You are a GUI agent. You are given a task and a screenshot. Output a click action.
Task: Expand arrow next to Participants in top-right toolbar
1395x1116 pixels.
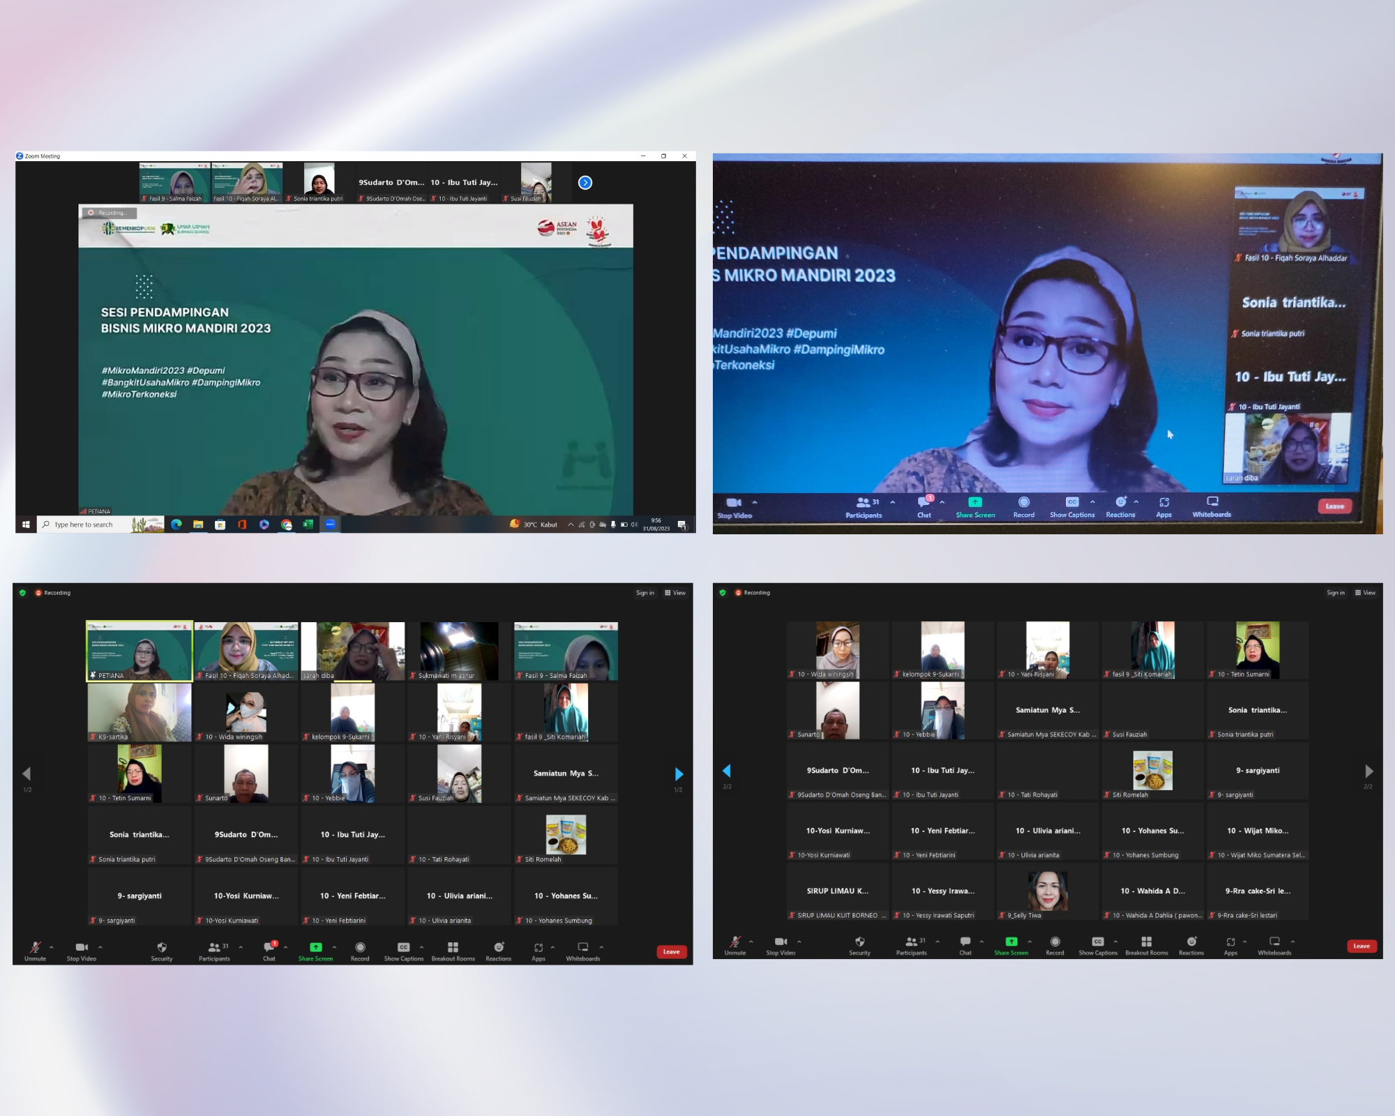[893, 502]
